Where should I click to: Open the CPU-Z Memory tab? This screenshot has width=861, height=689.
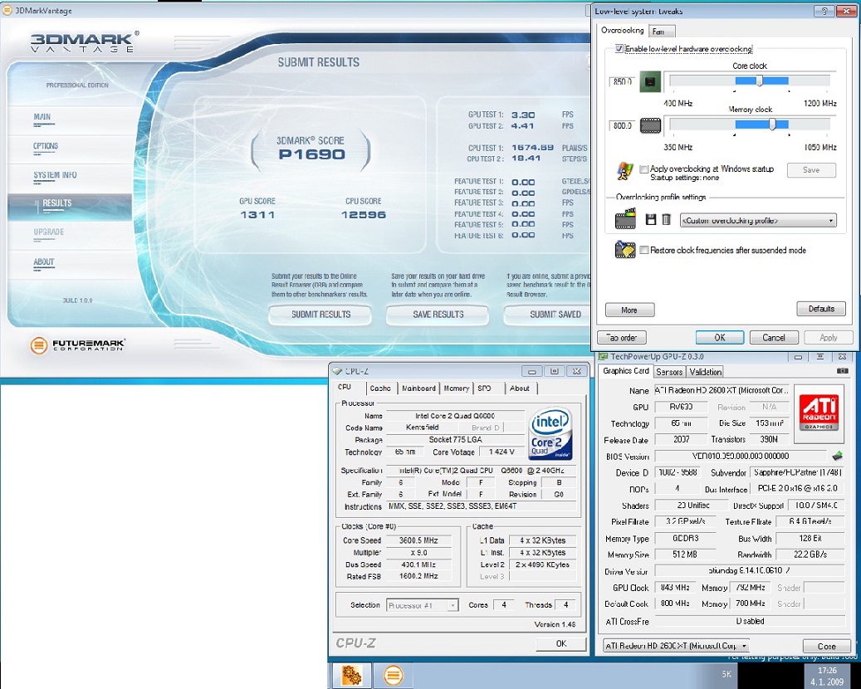457,388
